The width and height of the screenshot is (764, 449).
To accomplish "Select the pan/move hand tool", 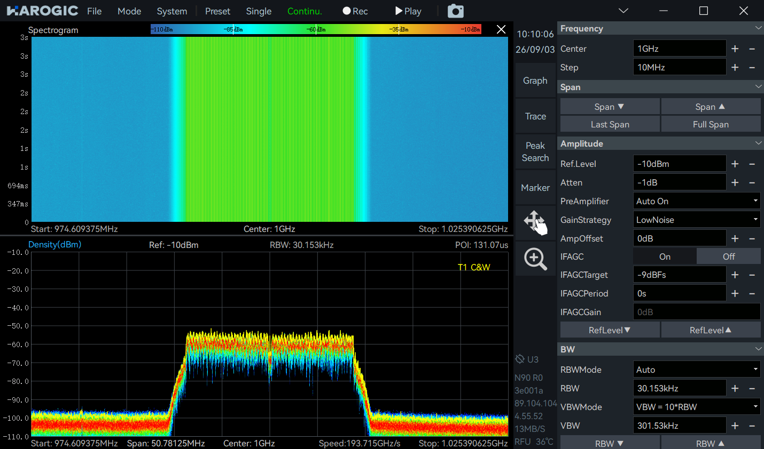I will 535,222.
